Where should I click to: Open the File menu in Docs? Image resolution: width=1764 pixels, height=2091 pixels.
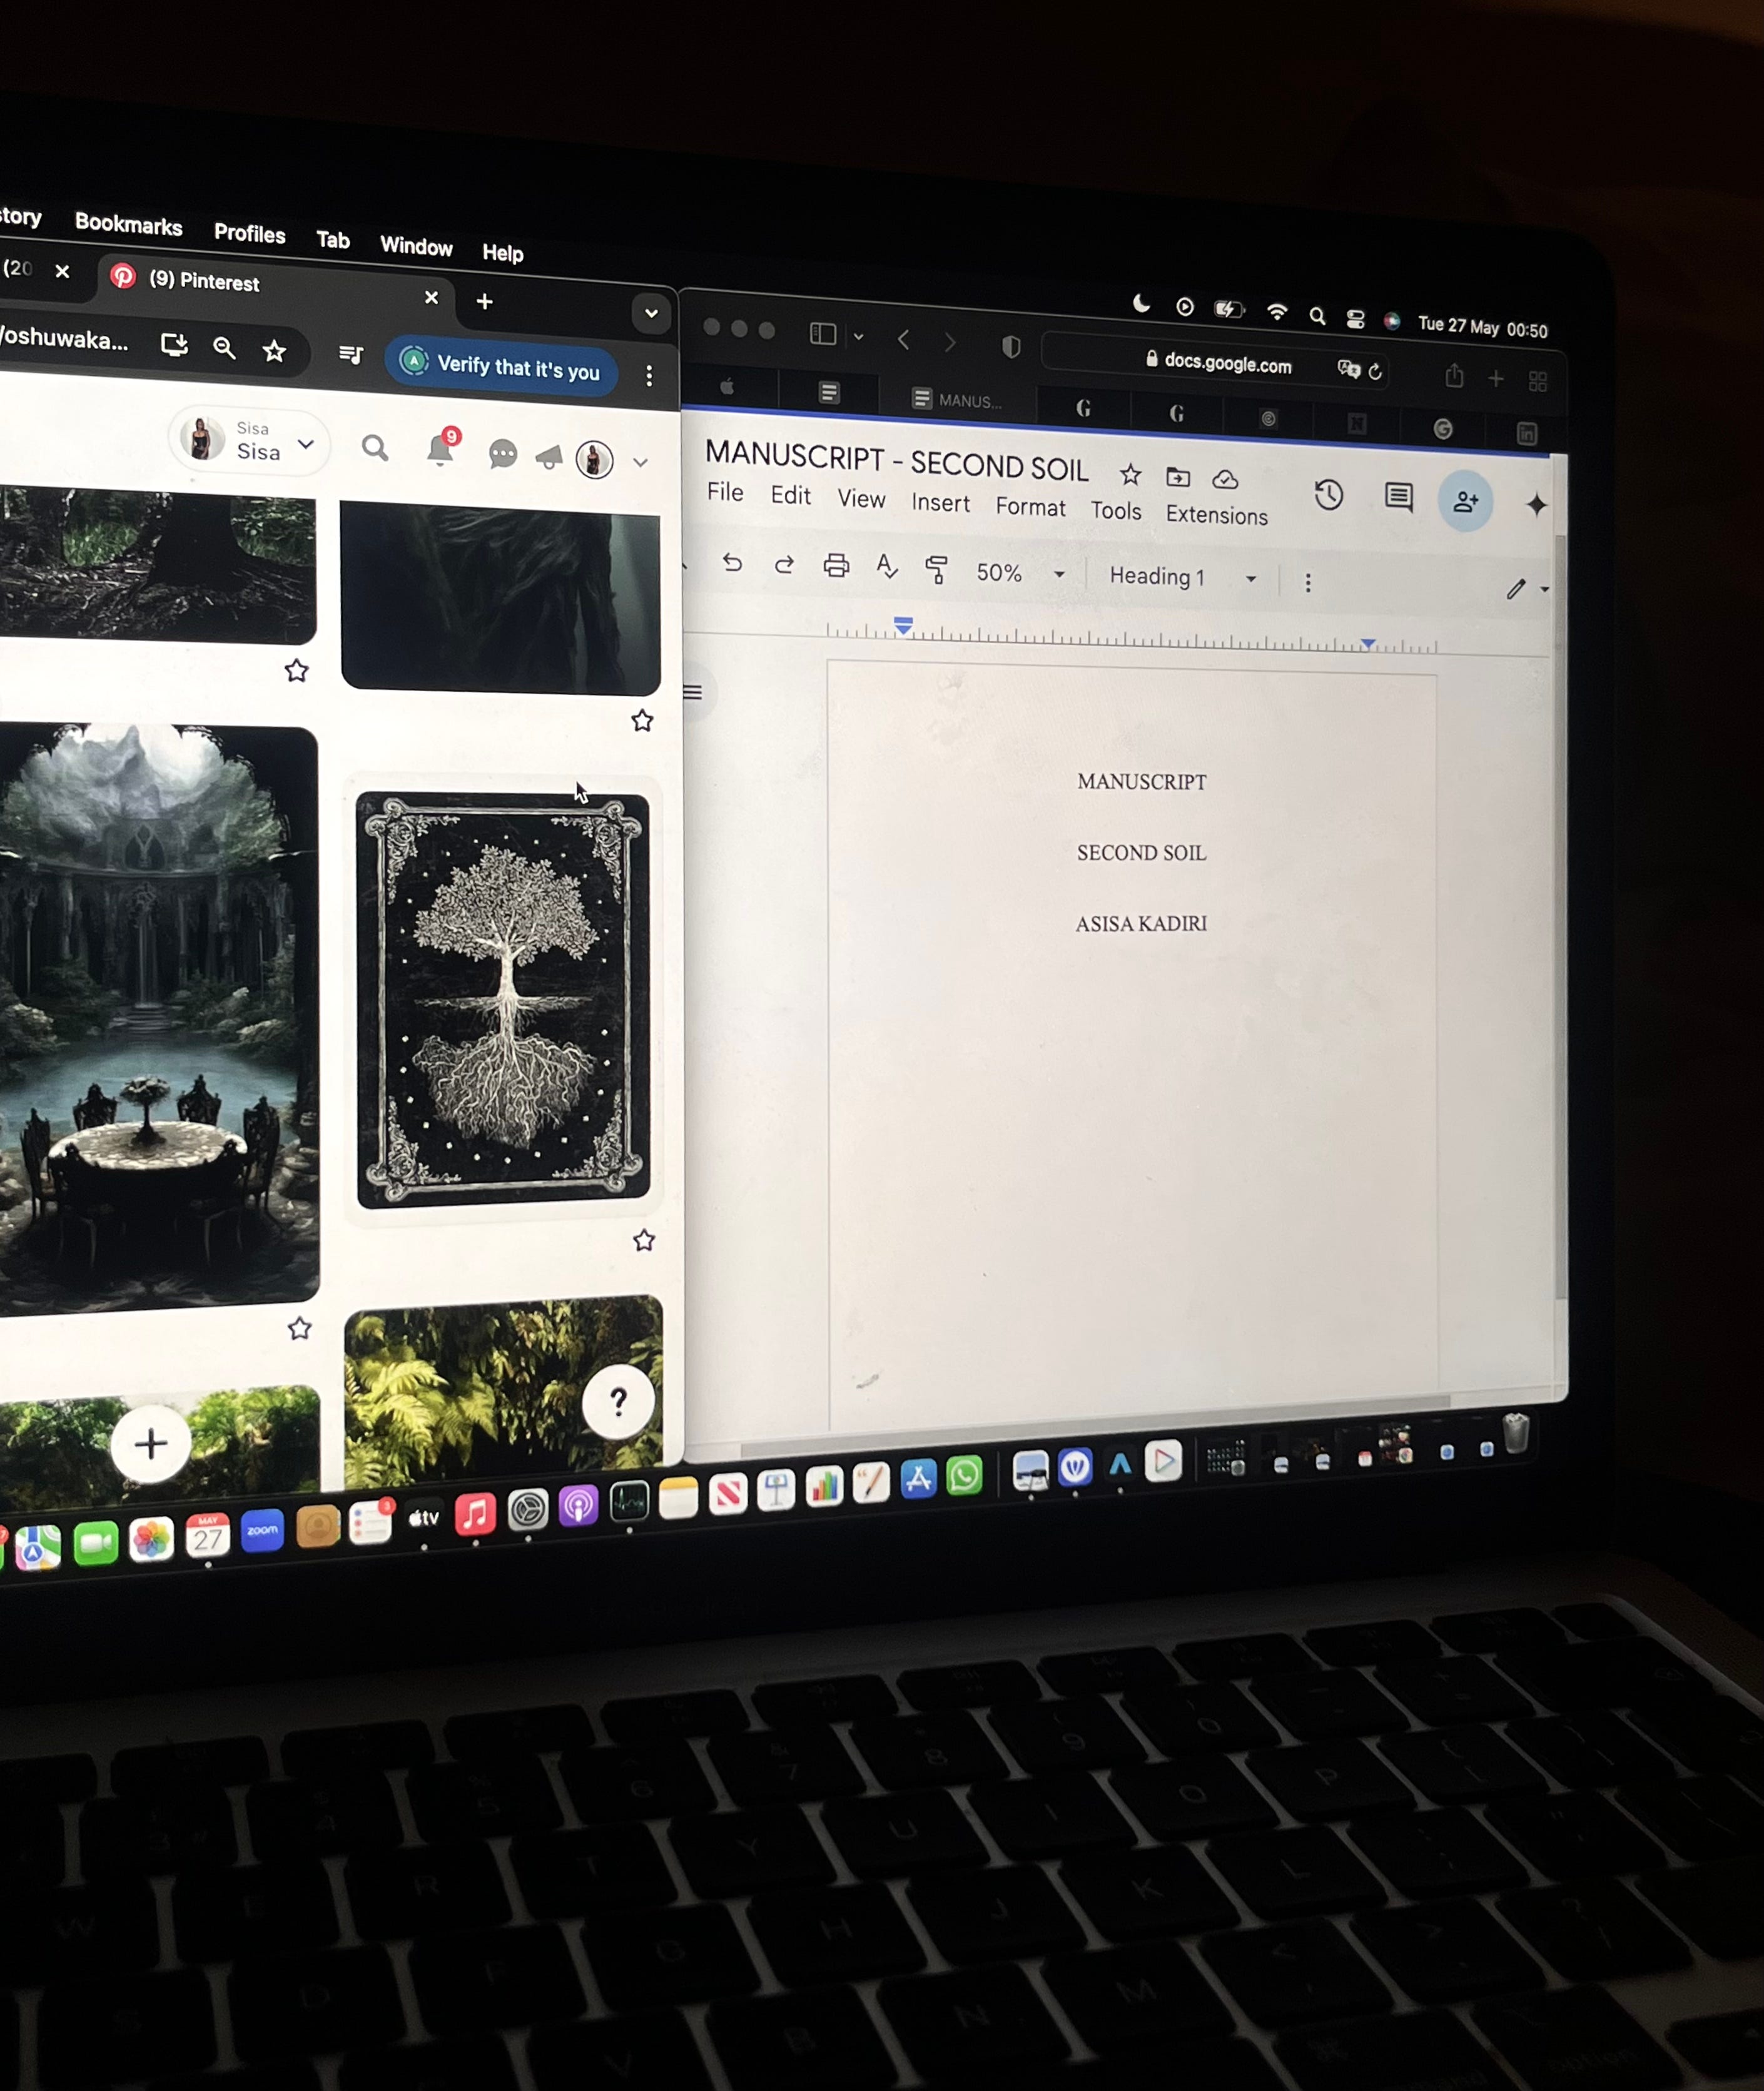click(725, 492)
